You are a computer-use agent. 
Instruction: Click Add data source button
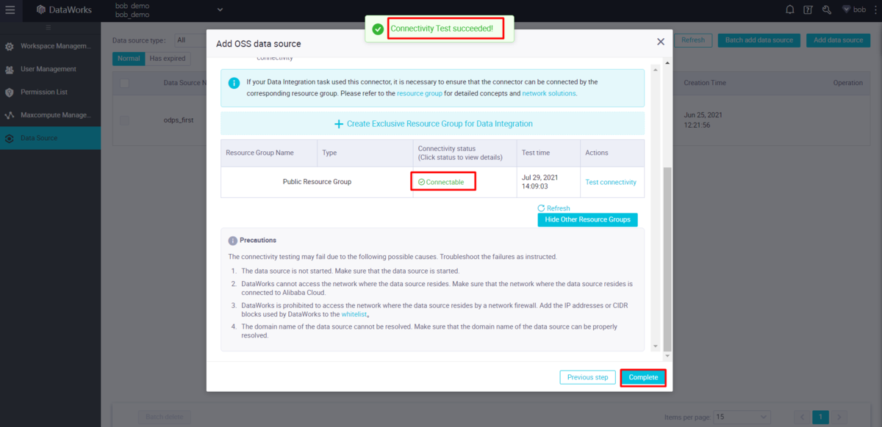838,40
